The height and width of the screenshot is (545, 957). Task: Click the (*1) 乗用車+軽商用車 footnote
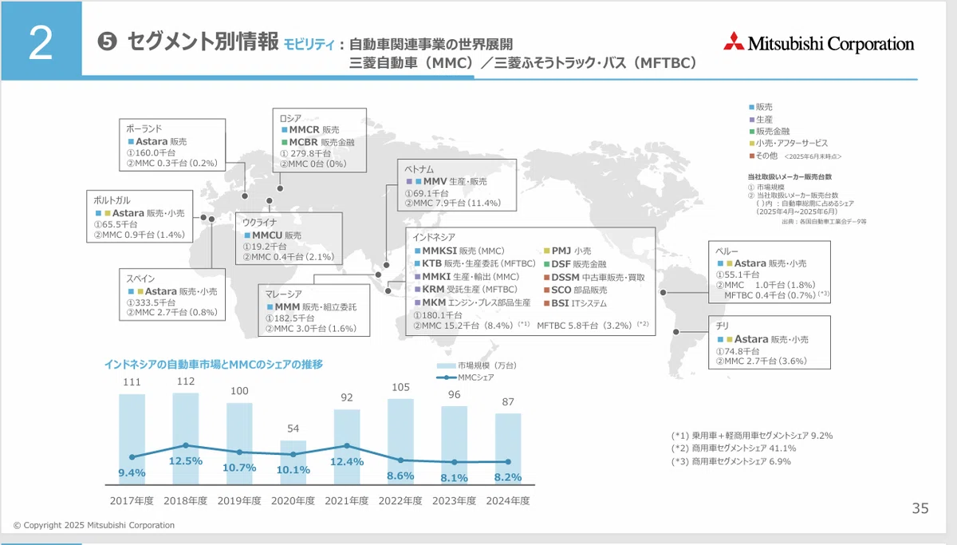(752, 435)
